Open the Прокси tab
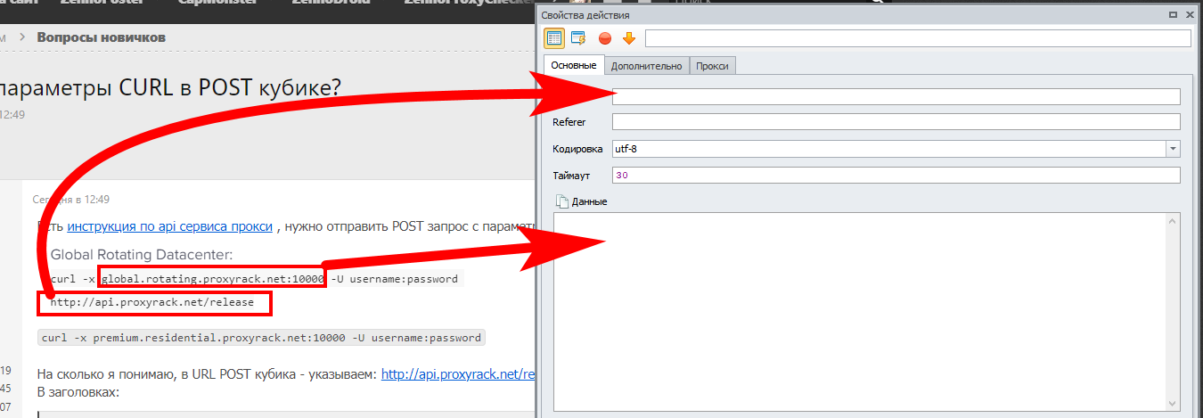The image size is (1203, 418). [x=713, y=66]
